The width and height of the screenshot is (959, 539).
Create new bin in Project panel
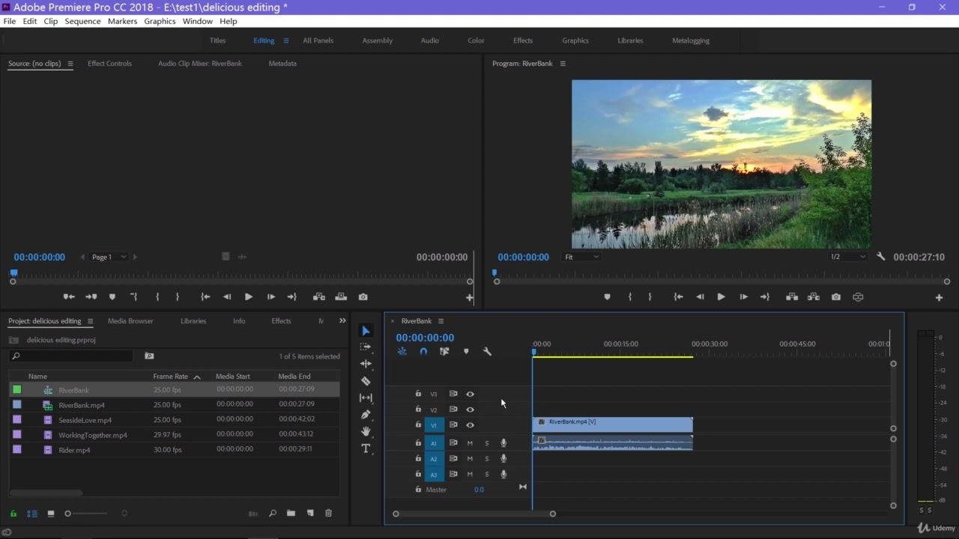[291, 514]
